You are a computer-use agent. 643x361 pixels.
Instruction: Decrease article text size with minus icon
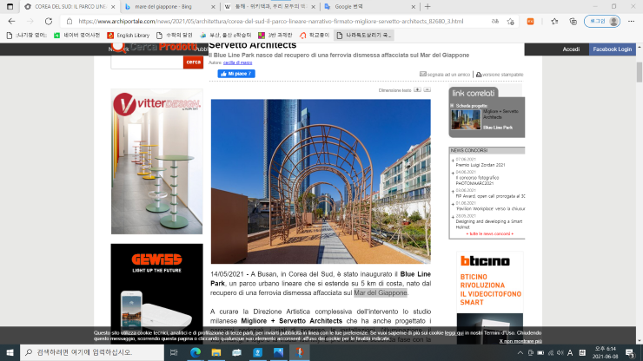[427, 89]
